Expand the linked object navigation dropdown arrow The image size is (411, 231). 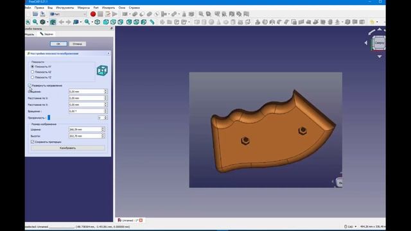coord(80,22)
